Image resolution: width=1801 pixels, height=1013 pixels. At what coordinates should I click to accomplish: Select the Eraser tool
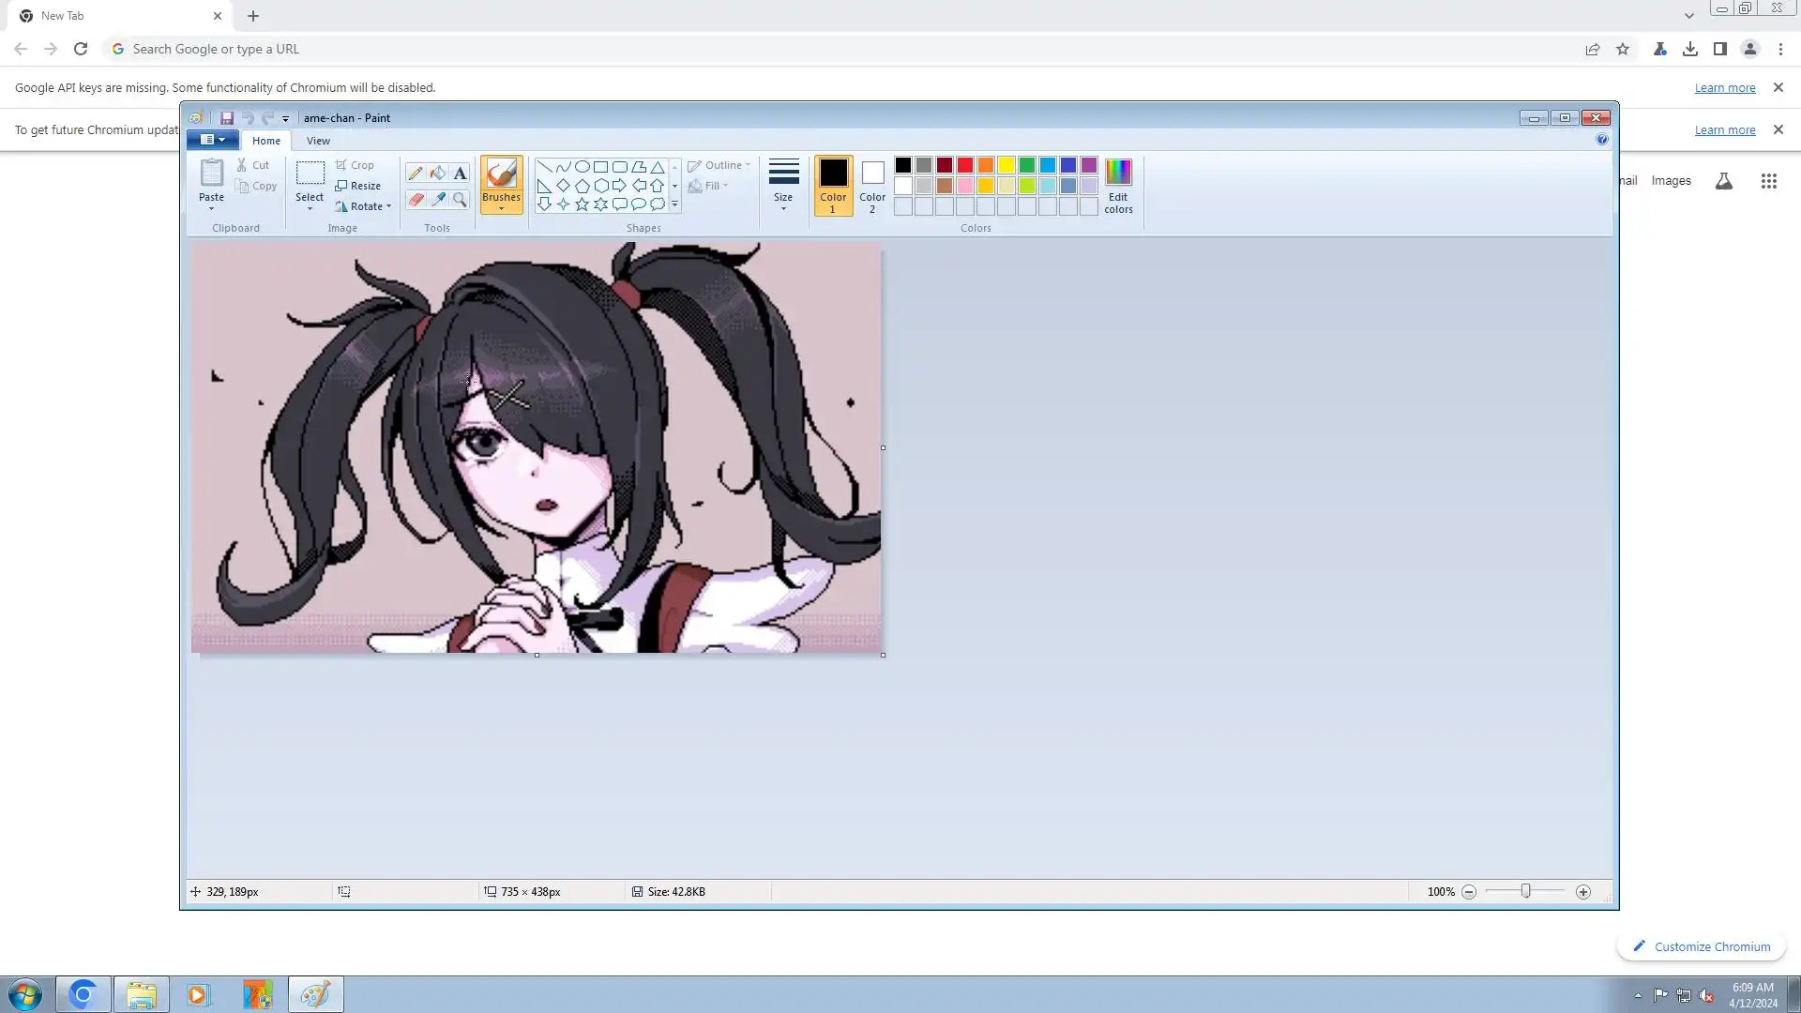coord(416,200)
